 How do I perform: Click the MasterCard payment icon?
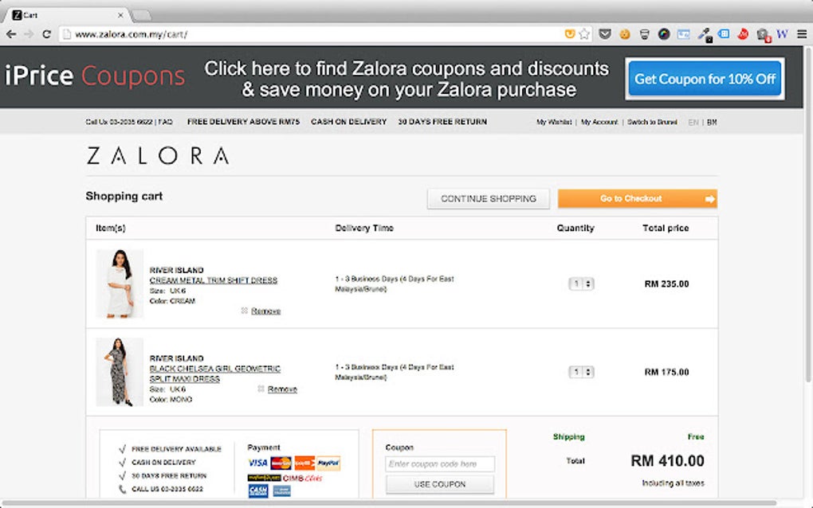[x=281, y=463]
